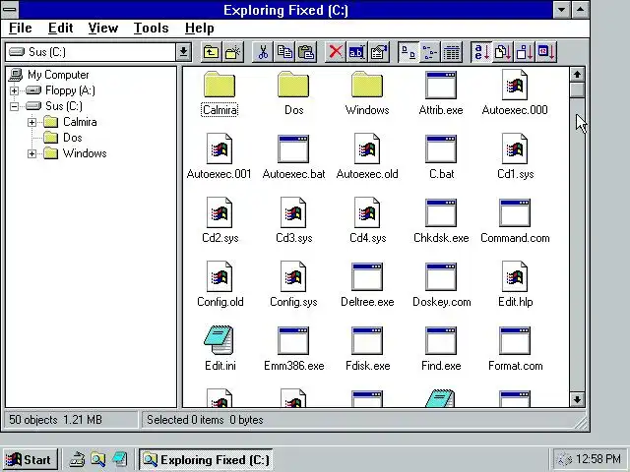Click the magnifier folder quick-launch icon

(97, 459)
